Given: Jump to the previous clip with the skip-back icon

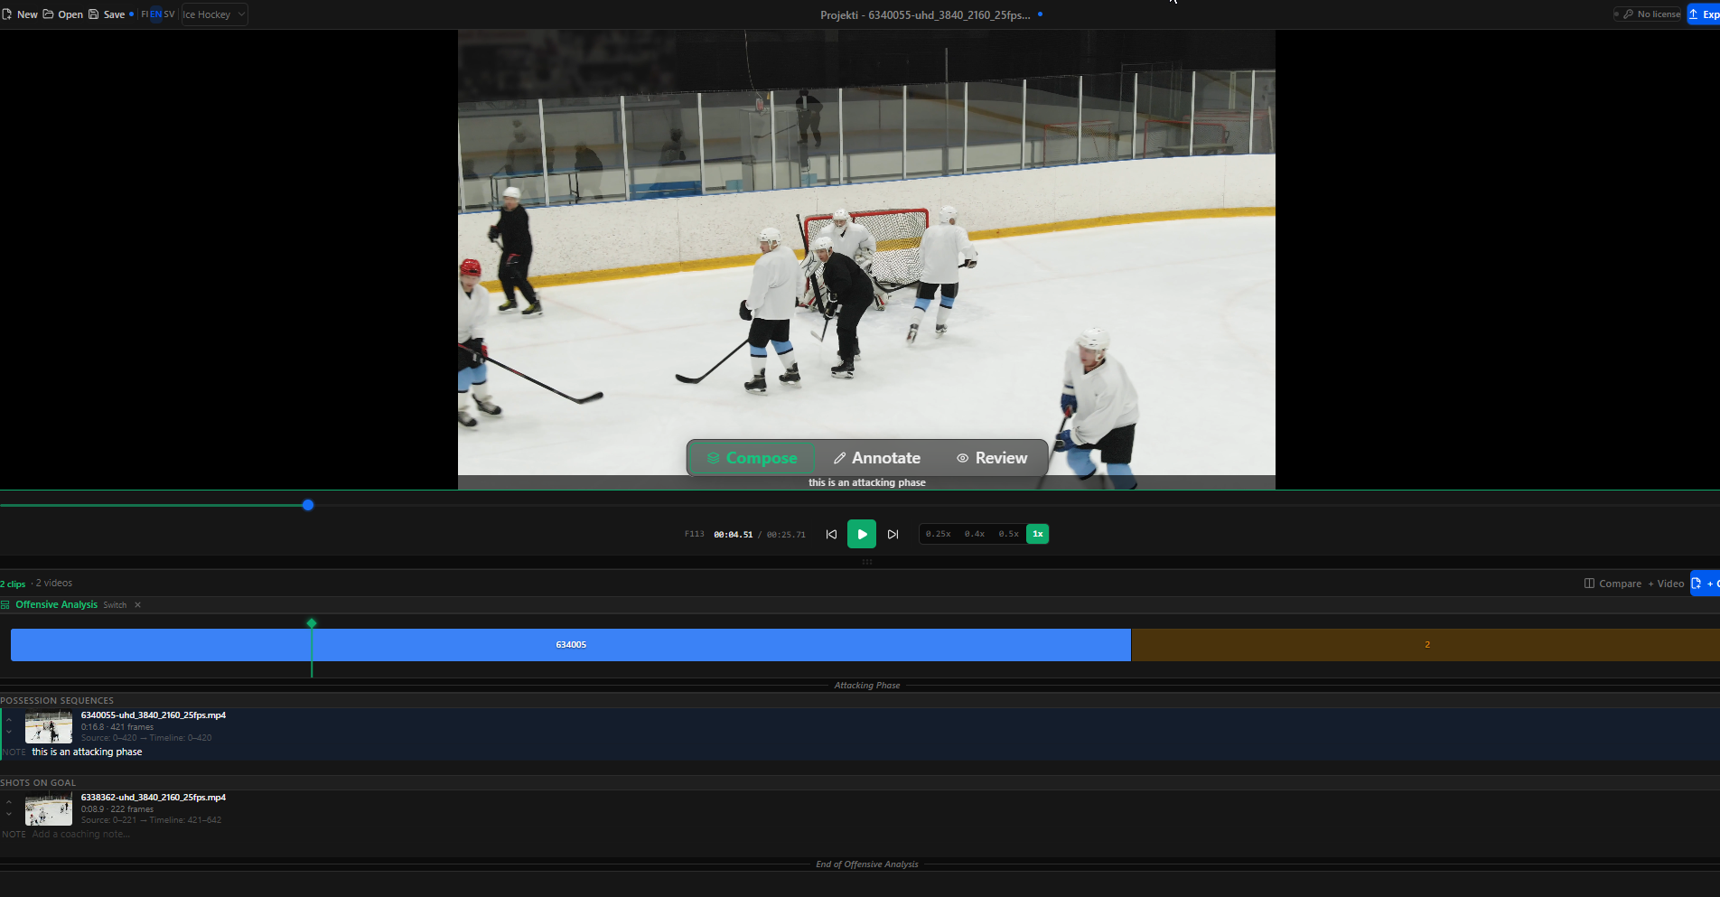Looking at the screenshot, I should (x=830, y=534).
